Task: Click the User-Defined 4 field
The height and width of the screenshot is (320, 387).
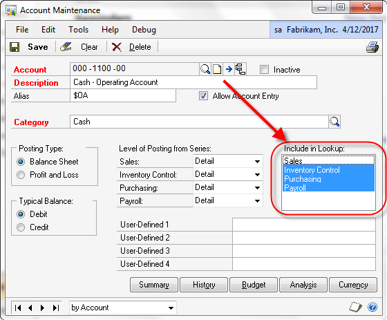Action: tap(304, 264)
